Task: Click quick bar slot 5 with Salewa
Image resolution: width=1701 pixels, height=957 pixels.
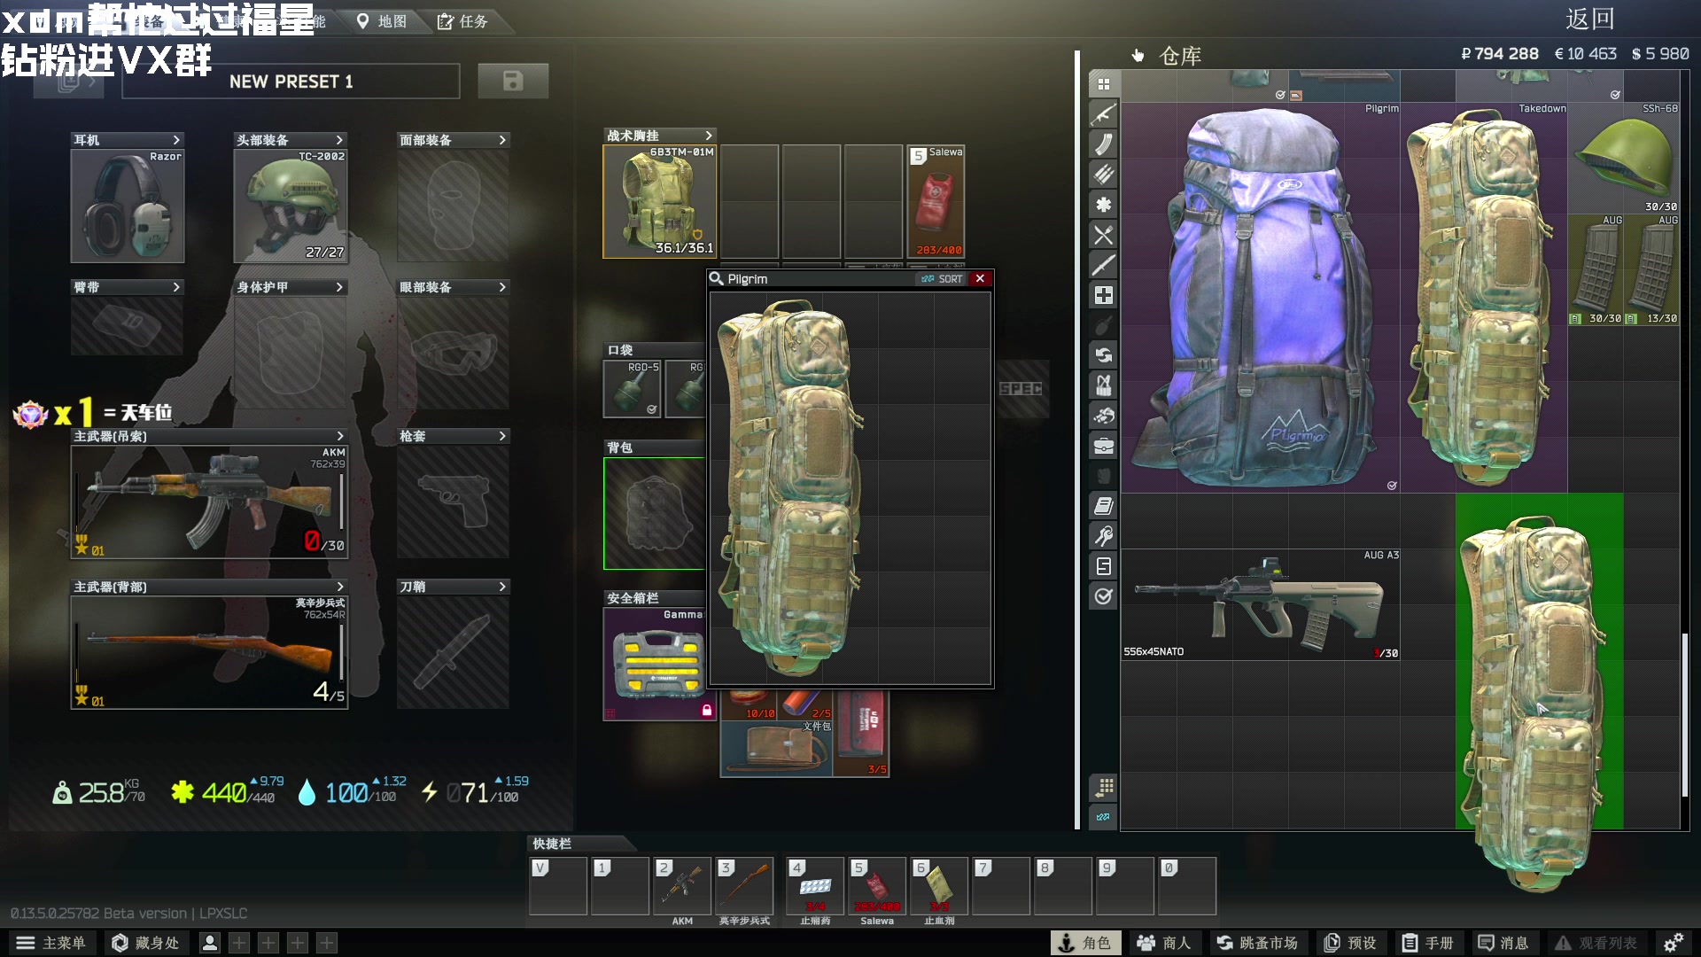Action: click(877, 886)
